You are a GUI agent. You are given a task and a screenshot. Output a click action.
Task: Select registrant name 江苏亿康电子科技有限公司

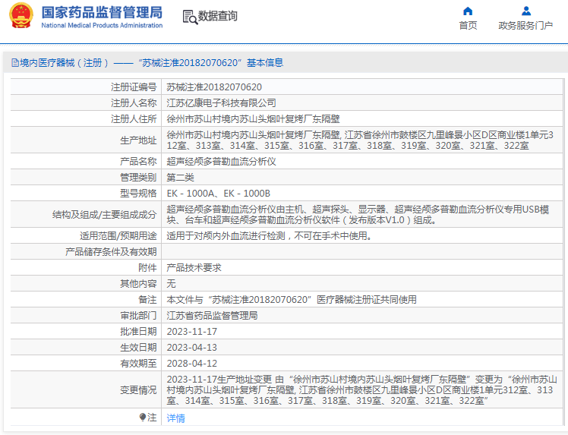tap(221, 102)
